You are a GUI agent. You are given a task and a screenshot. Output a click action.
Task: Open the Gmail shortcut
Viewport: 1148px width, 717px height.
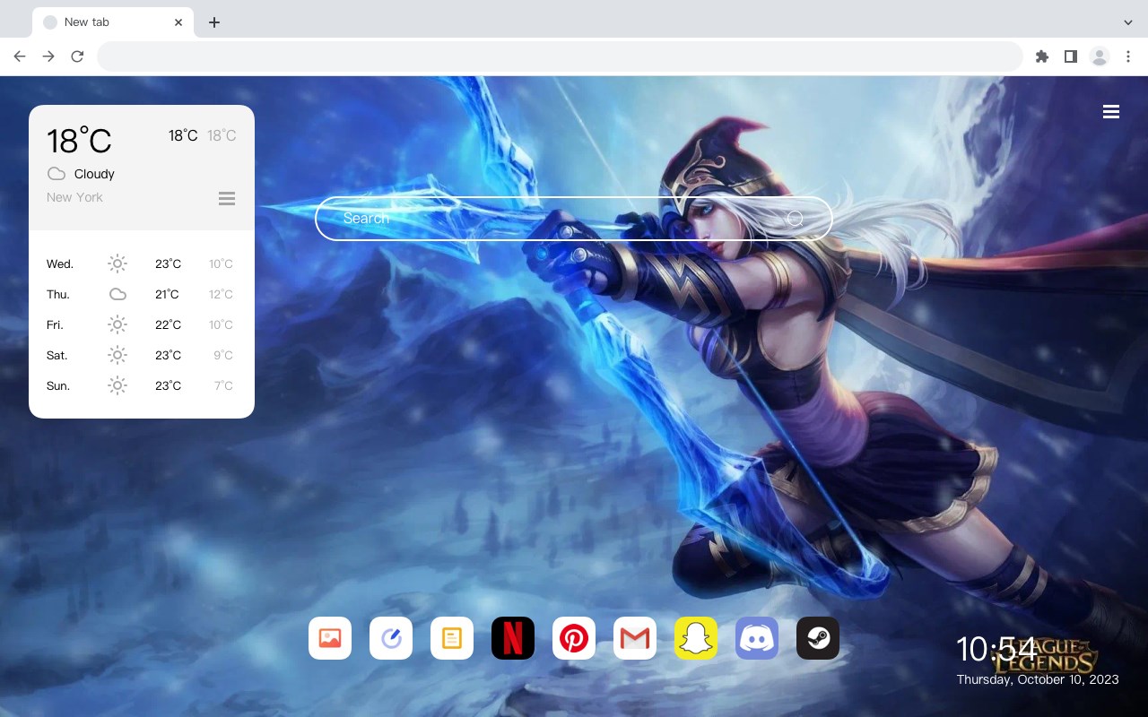[x=635, y=638]
